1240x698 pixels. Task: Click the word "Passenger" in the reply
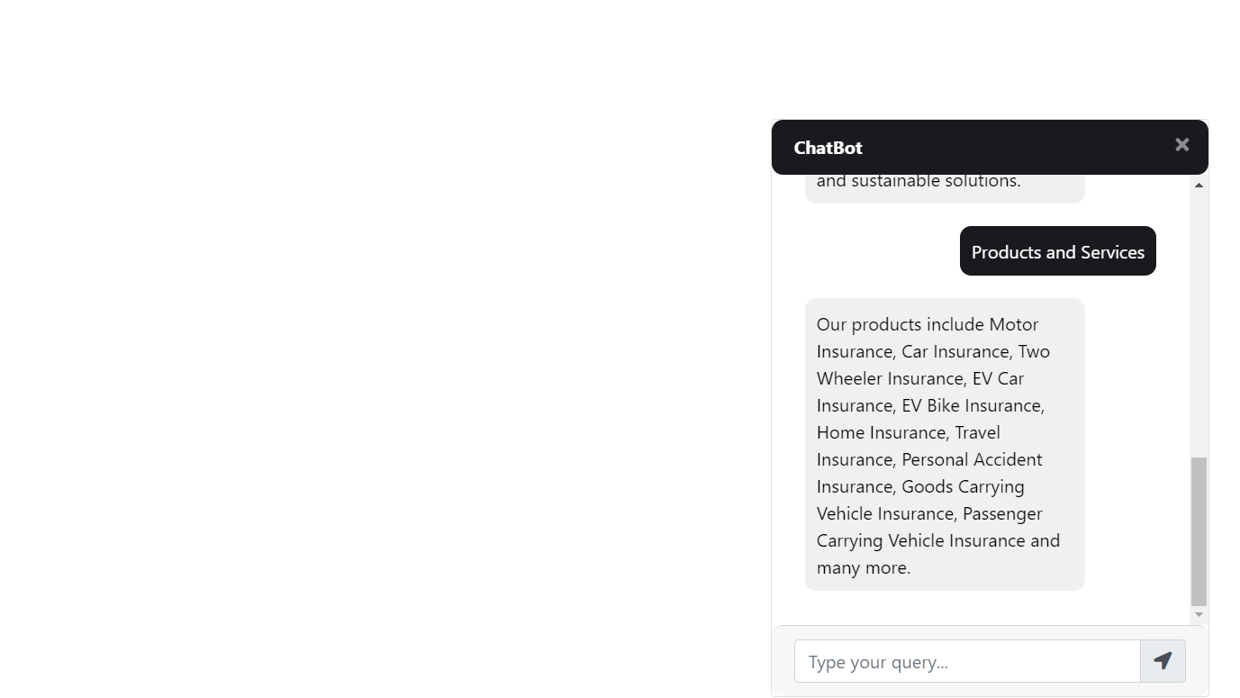click(1002, 513)
